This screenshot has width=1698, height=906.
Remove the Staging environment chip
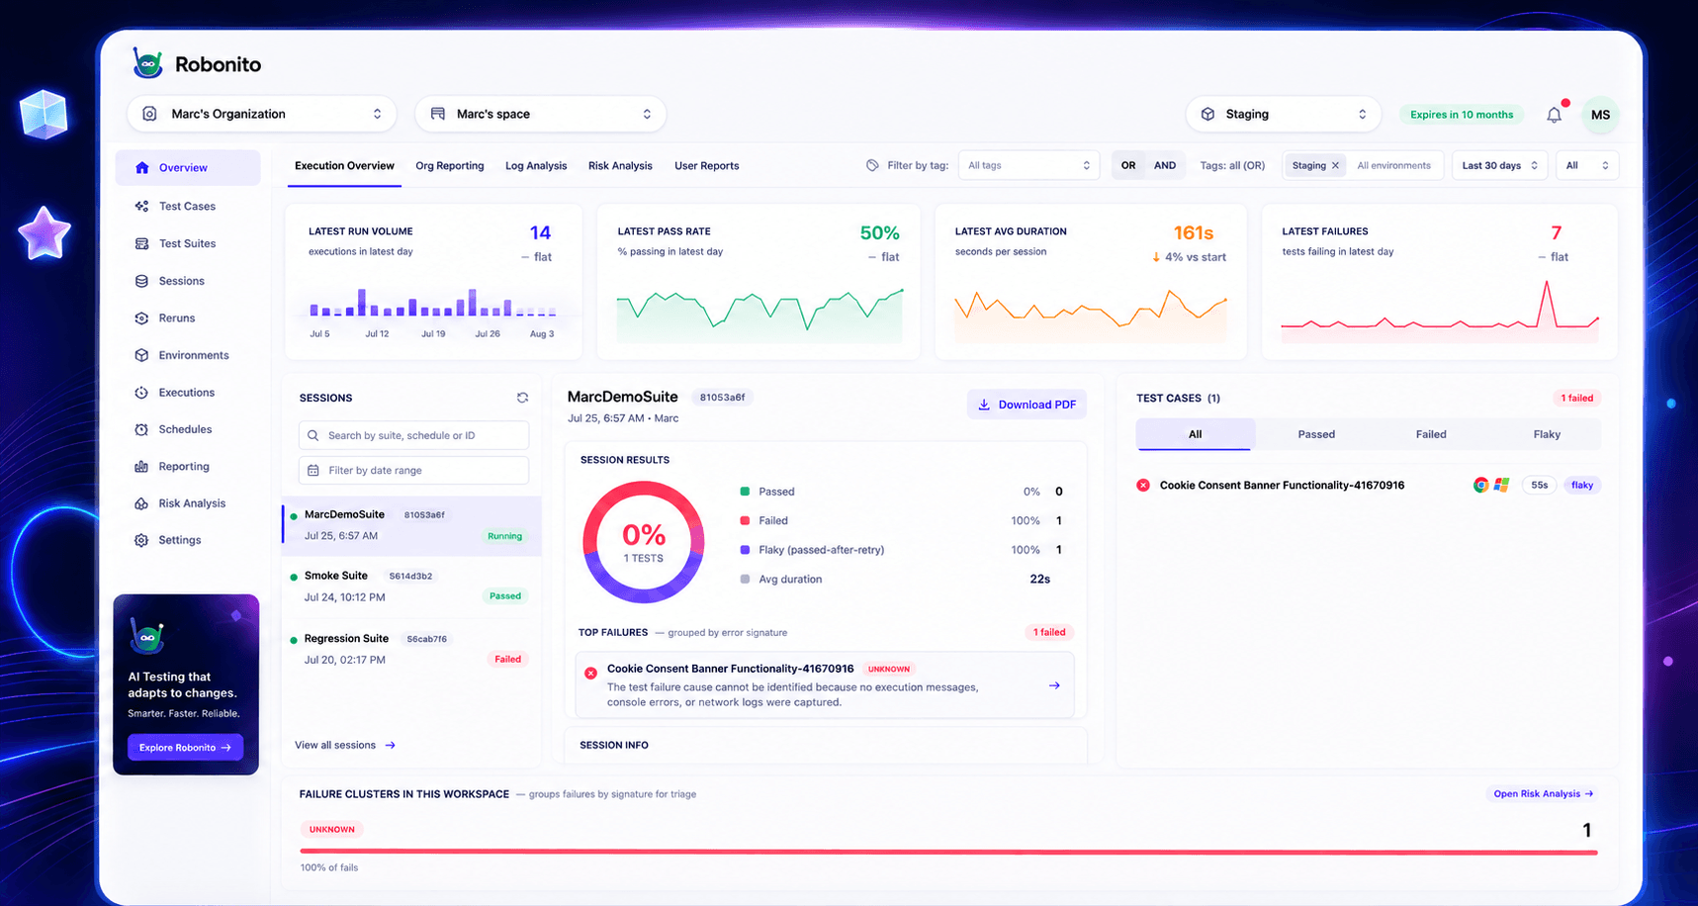click(x=1335, y=165)
